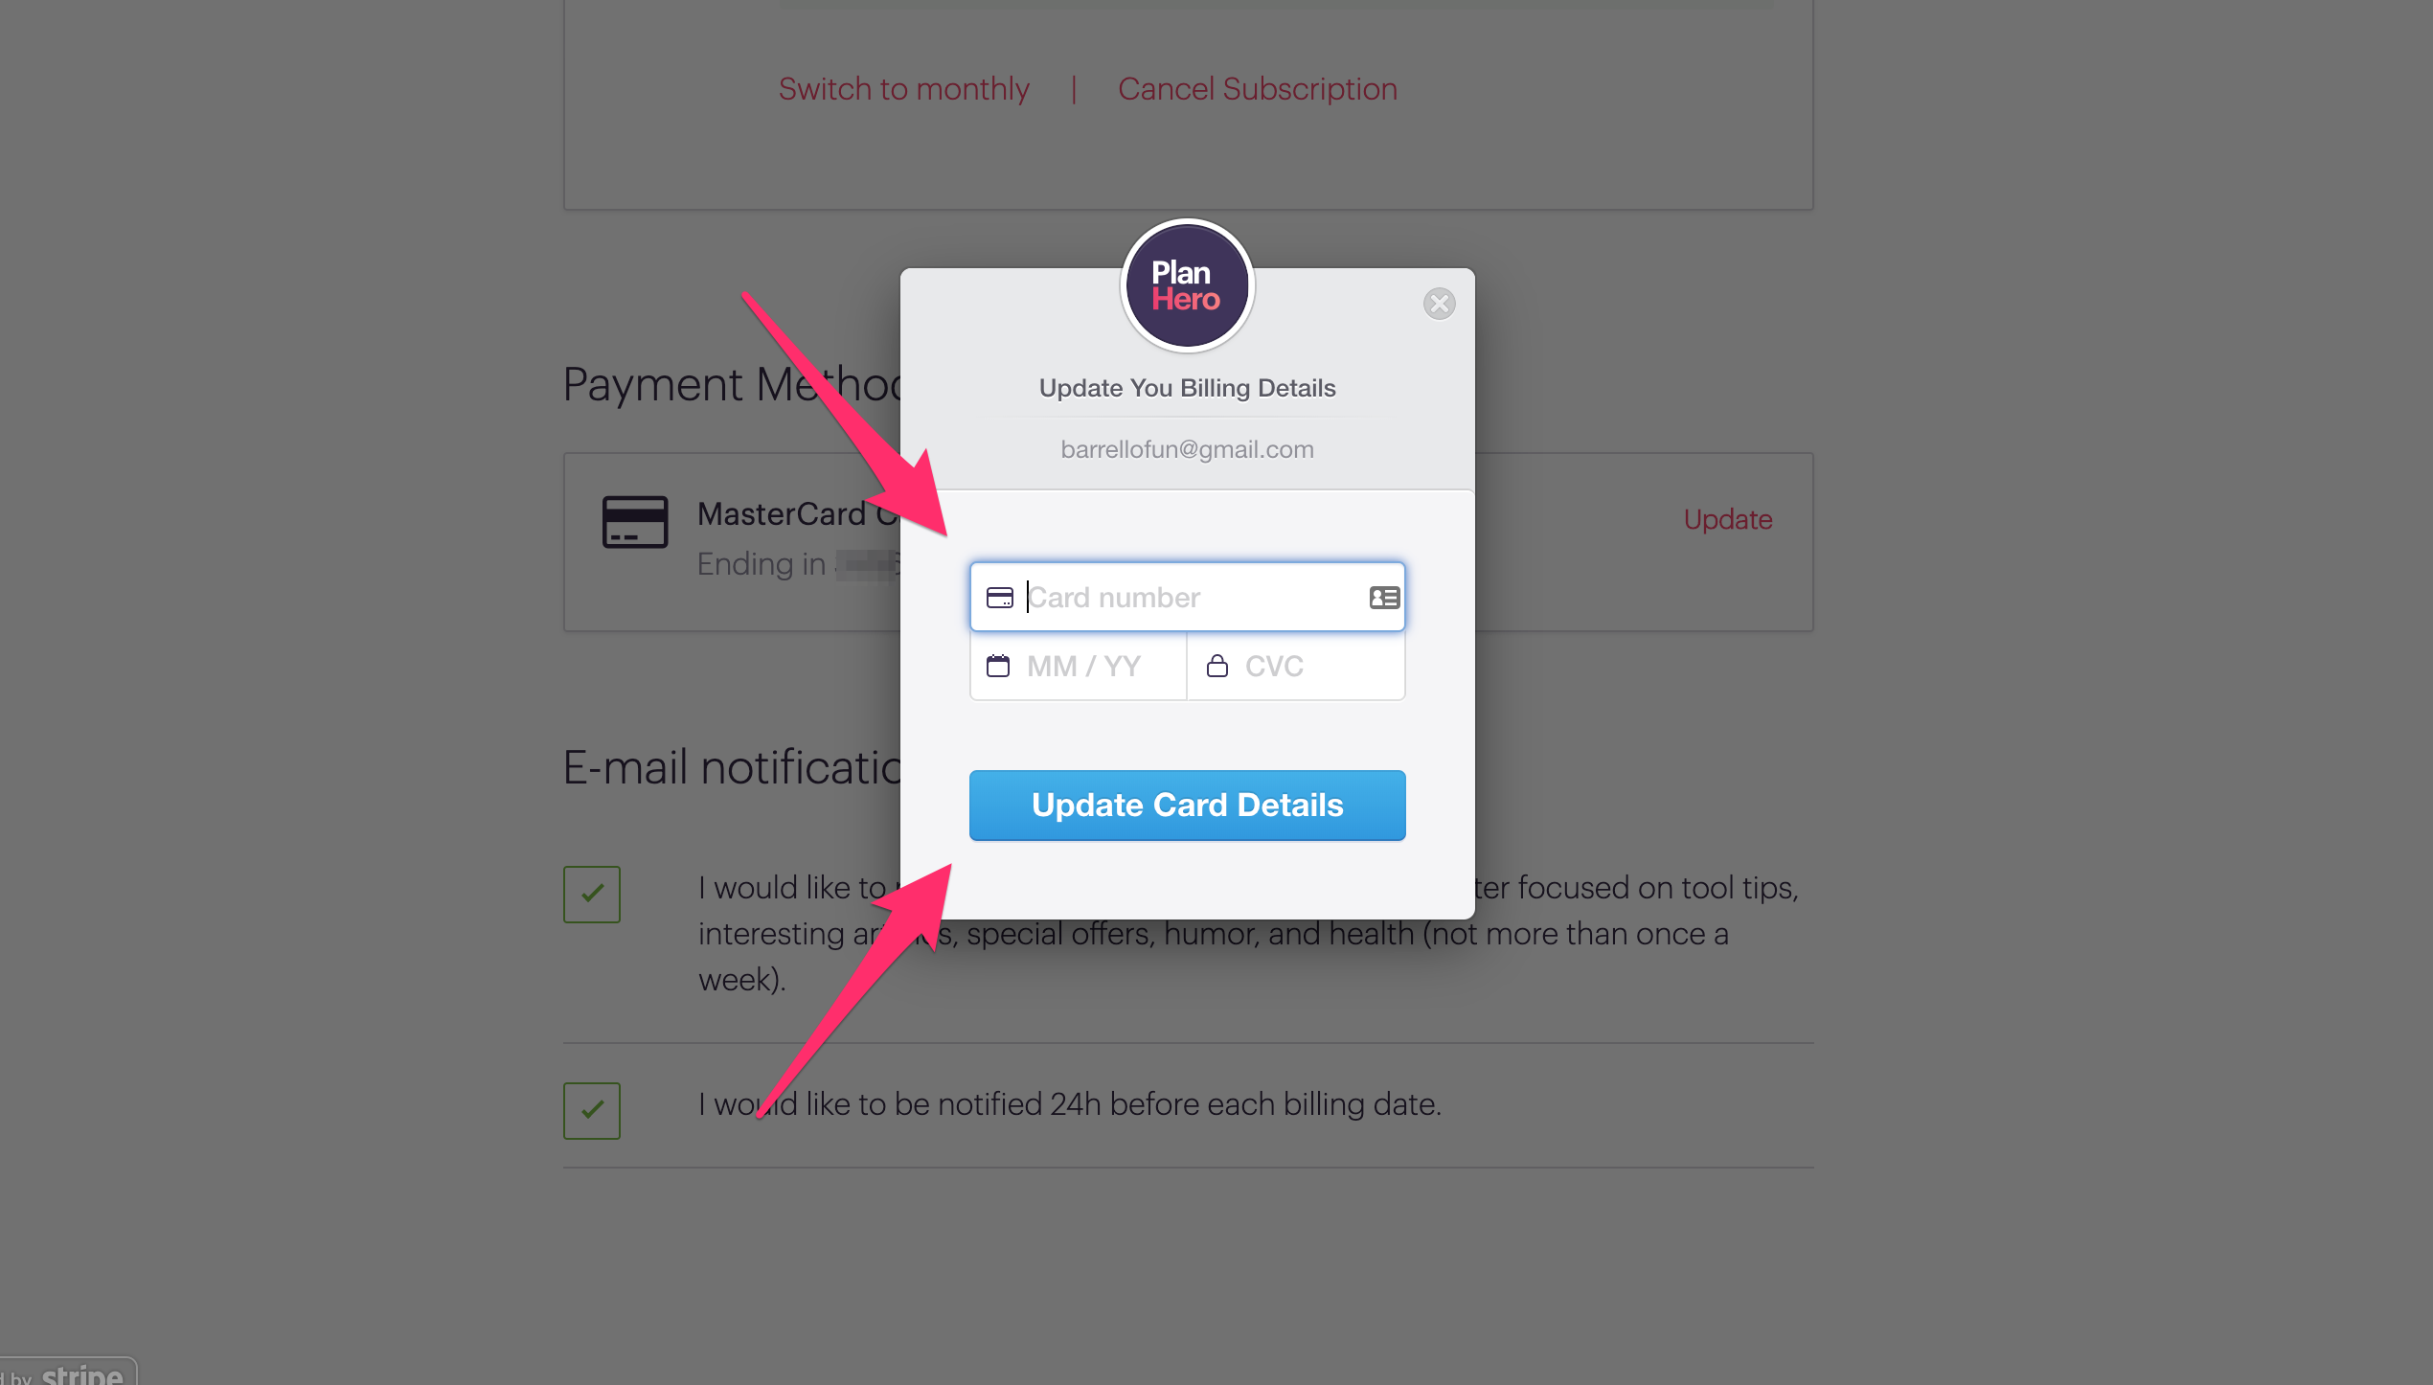The width and height of the screenshot is (2433, 1385).
Task: Click the CVC input field
Action: (1296, 666)
